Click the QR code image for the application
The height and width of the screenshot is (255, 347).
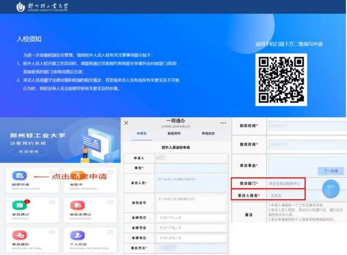coord(281,80)
